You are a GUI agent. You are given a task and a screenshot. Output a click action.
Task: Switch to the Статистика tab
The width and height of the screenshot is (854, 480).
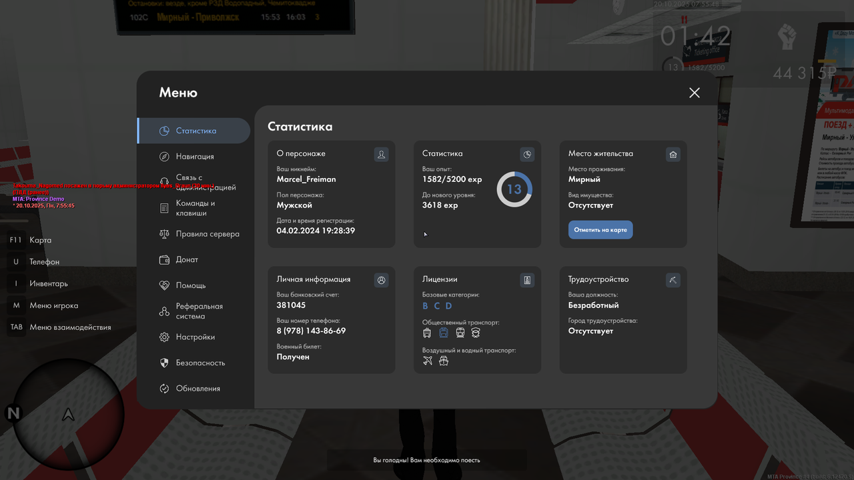pyautogui.click(x=193, y=131)
